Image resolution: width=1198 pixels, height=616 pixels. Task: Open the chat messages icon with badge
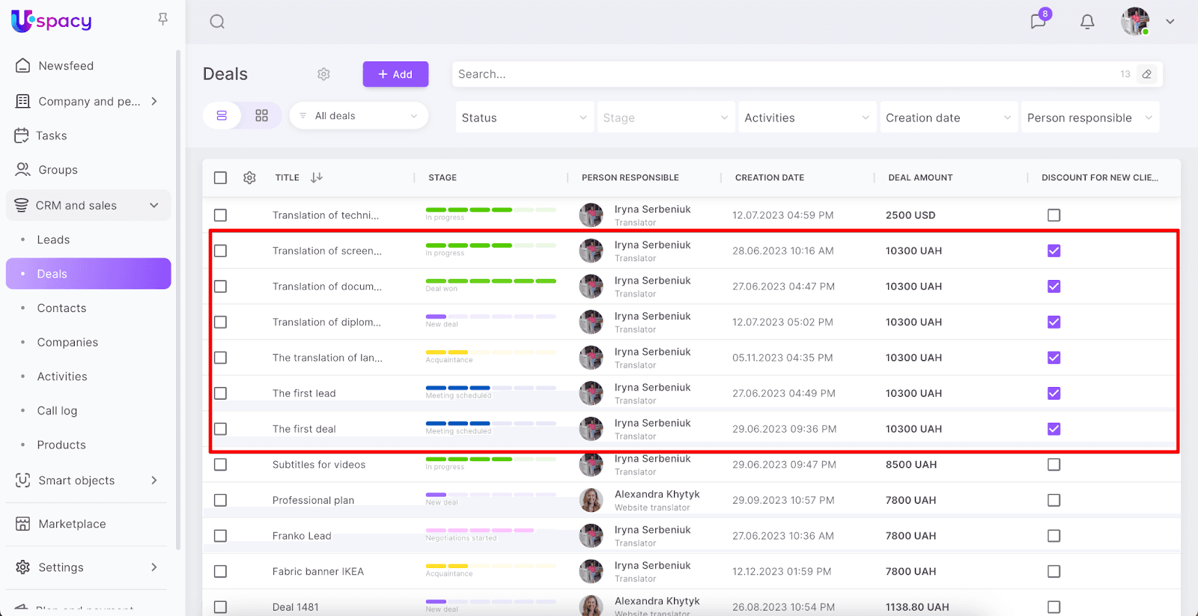click(x=1038, y=21)
